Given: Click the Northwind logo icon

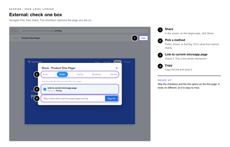Looking at the screenshot, I should pyautogui.click(x=29, y=62).
